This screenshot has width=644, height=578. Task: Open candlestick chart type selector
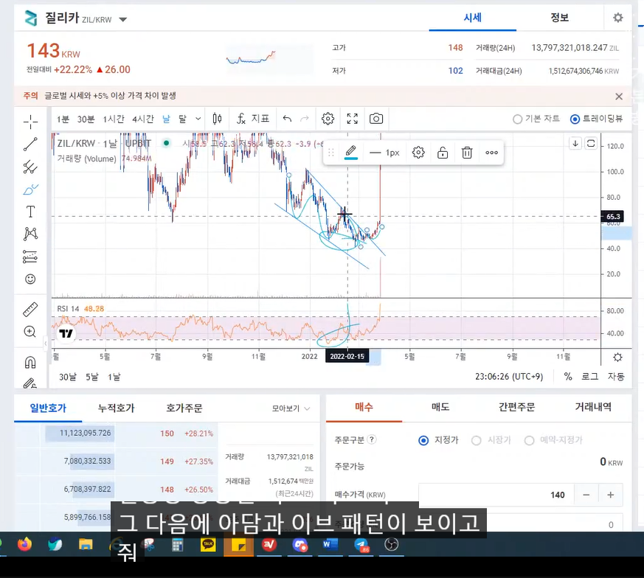(218, 119)
